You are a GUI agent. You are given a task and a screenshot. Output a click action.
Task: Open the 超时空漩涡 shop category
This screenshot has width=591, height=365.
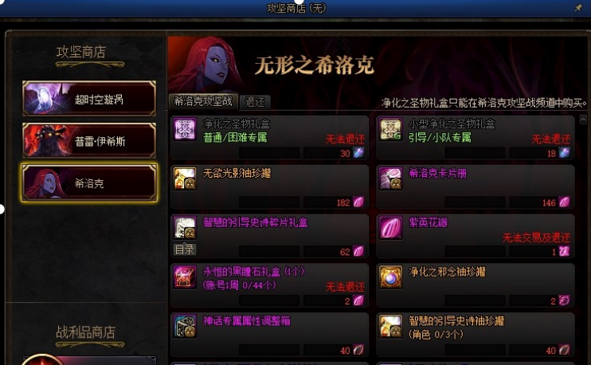tap(89, 99)
